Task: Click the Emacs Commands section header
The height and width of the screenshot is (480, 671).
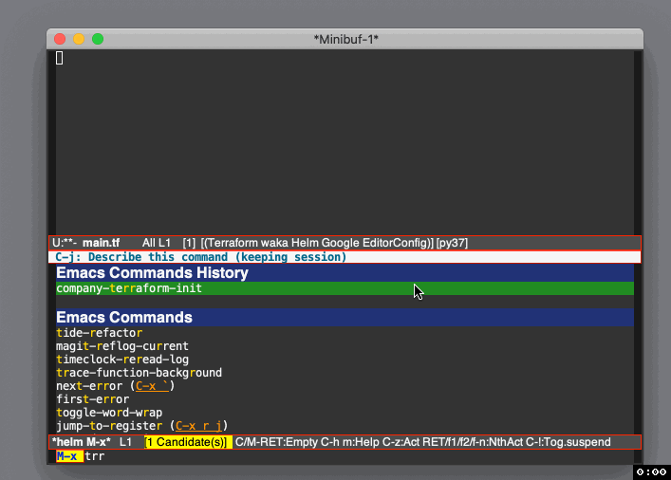Action: pos(345,318)
